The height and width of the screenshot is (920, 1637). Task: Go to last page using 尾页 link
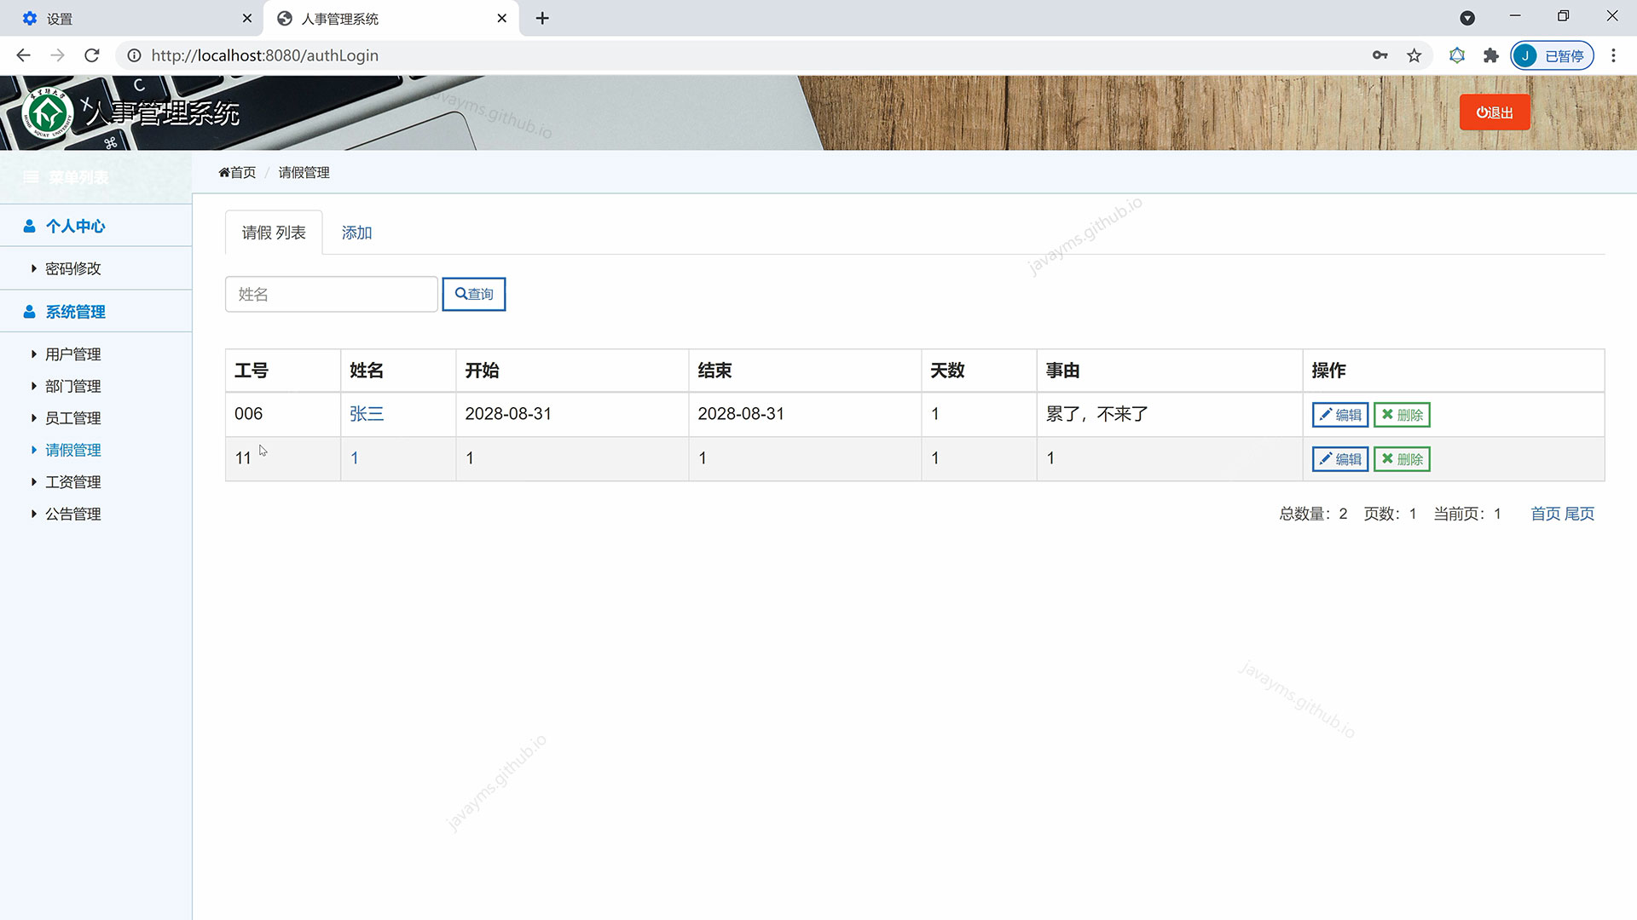[x=1579, y=513]
